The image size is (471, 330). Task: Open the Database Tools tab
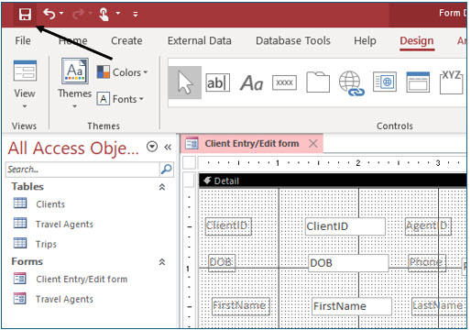tap(293, 40)
